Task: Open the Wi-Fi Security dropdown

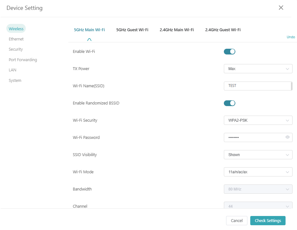Action: point(258,120)
